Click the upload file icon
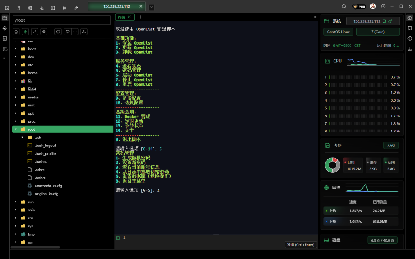 84,32
